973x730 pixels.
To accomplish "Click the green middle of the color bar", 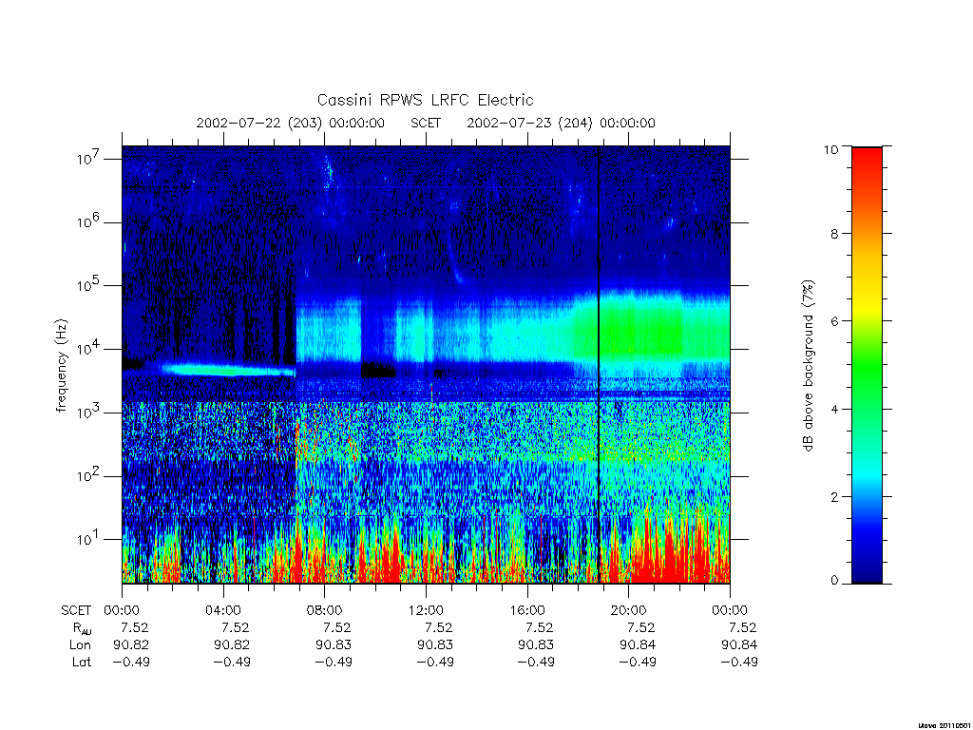I will point(867,366).
